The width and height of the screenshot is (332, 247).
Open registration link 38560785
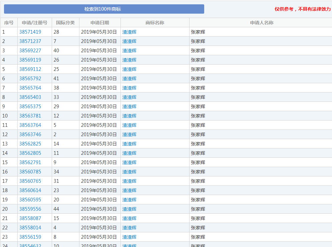point(30,172)
